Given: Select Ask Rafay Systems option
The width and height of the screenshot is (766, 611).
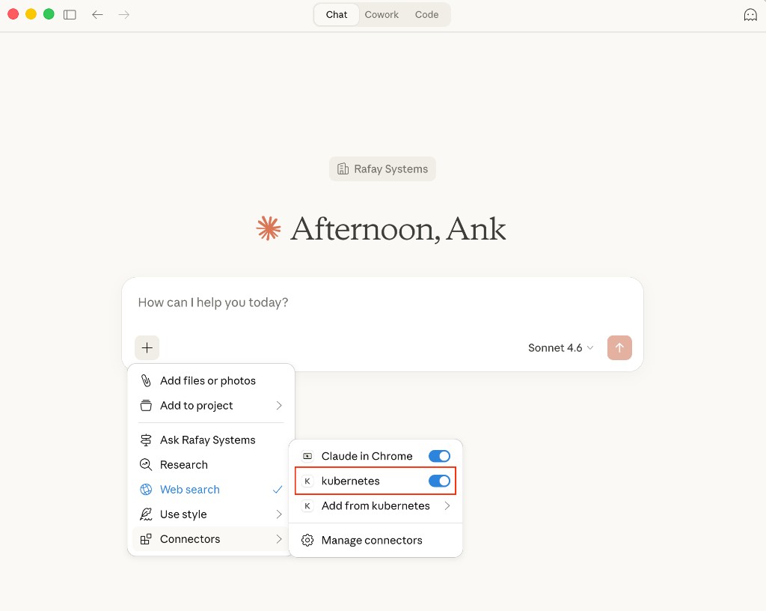Looking at the screenshot, I should coord(207,440).
